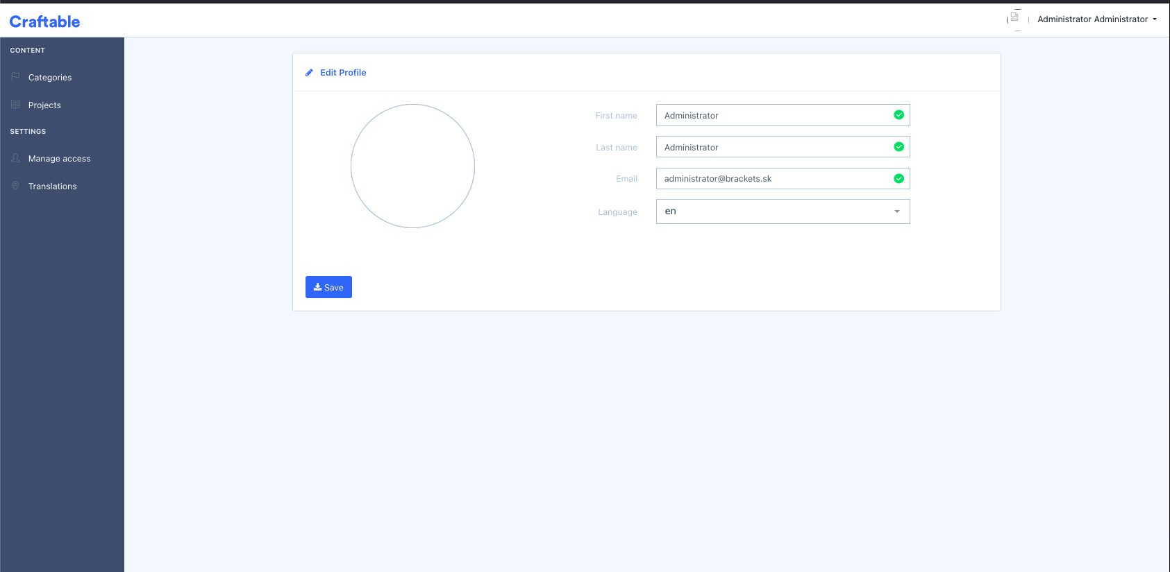The width and height of the screenshot is (1170, 572).
Task: Click the Email label
Action: 626,179
